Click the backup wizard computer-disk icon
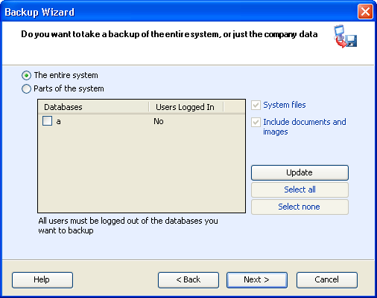The image size is (377, 298). point(345,36)
